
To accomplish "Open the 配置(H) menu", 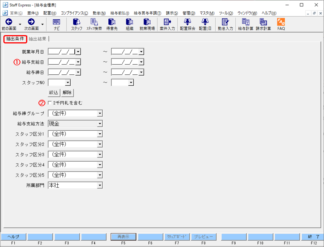I will (50, 13).
